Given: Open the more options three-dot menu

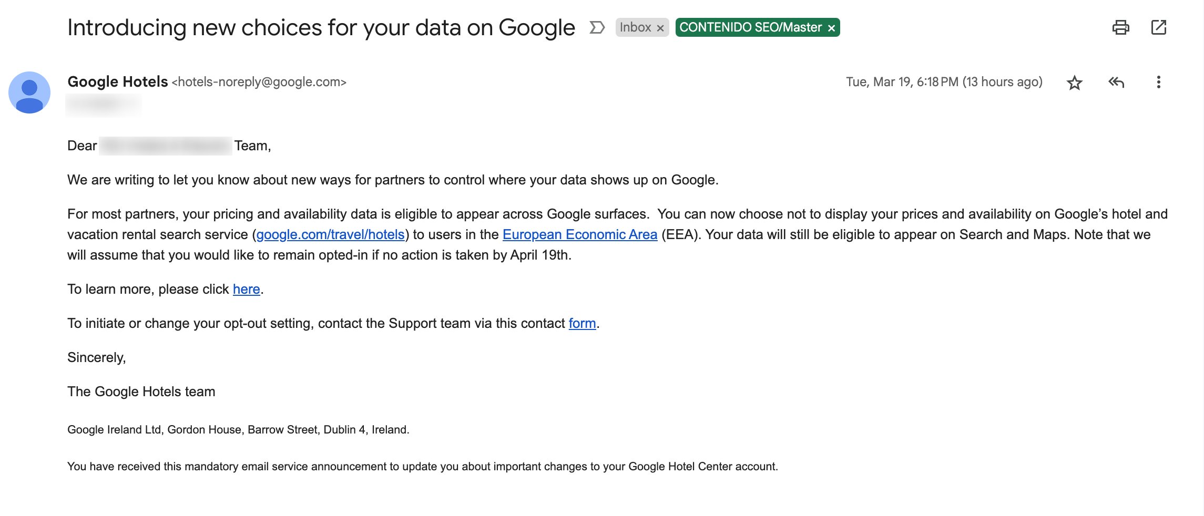Looking at the screenshot, I should point(1159,82).
